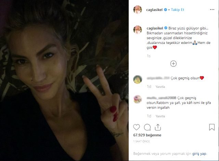Open the 1 SAAT ÖNCE timestamp
The height and width of the screenshot is (161, 219).
[141, 141]
